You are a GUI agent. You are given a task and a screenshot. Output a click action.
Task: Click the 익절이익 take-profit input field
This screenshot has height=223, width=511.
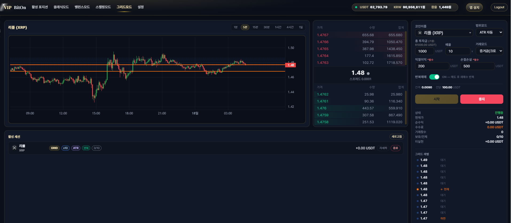click(432, 66)
